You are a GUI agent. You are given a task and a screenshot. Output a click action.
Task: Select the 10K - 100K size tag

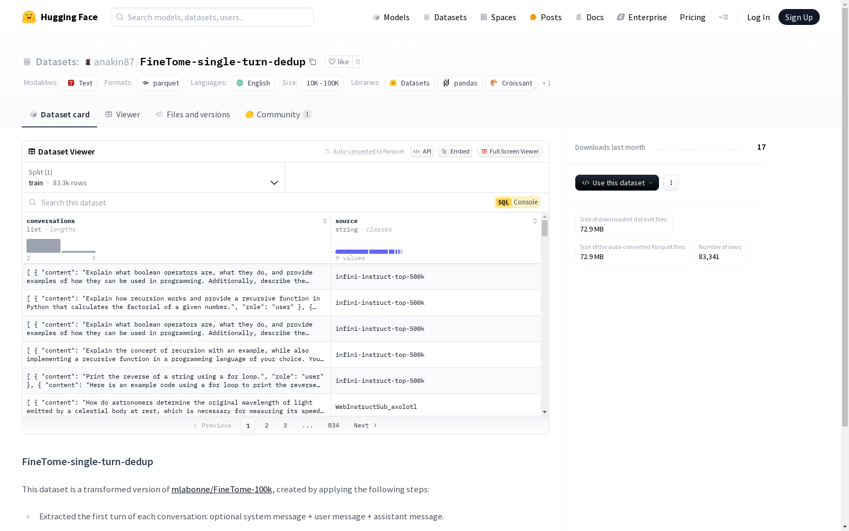[323, 83]
